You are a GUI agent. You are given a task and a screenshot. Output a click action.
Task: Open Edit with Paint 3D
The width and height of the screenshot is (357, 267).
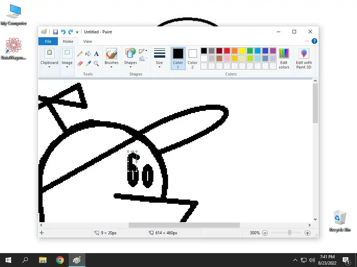tap(304, 58)
